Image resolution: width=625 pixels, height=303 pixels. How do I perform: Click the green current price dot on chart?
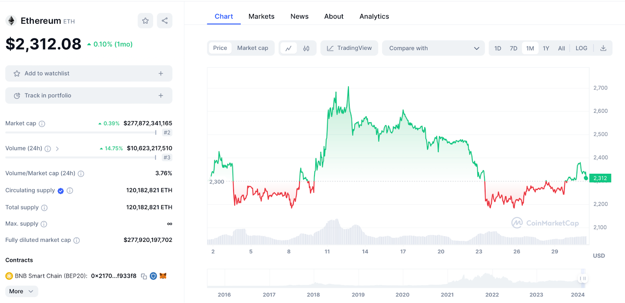[x=586, y=178]
